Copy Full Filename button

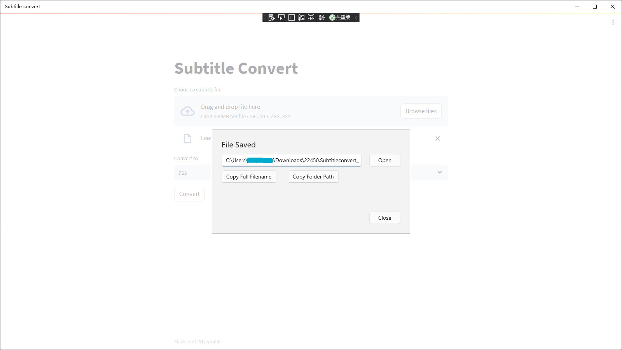click(249, 177)
